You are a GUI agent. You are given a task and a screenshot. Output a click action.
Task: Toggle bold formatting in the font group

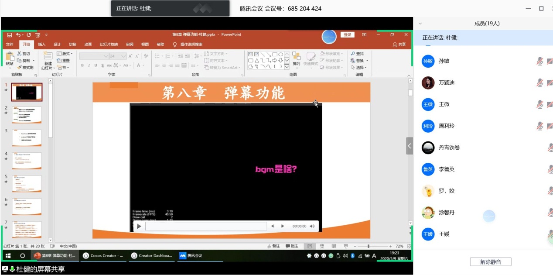click(x=82, y=65)
